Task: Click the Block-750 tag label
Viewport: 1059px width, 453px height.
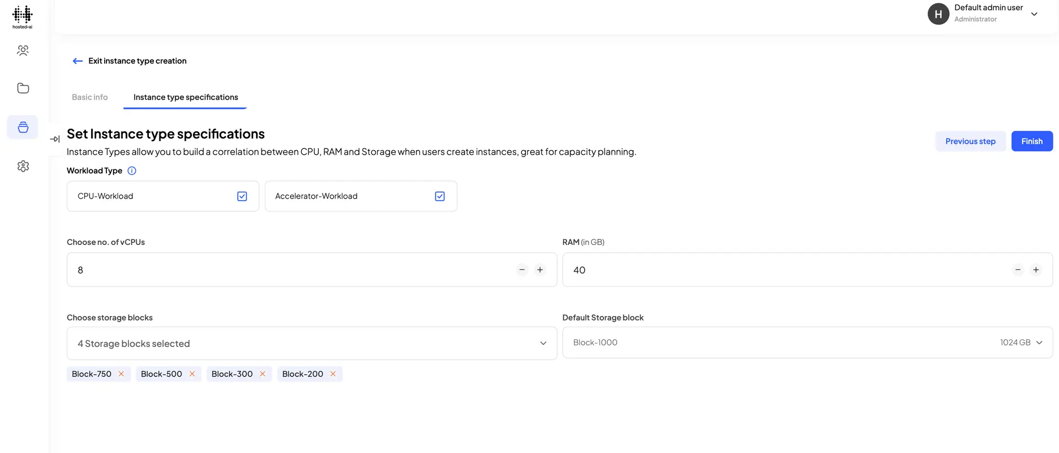Action: (92, 374)
